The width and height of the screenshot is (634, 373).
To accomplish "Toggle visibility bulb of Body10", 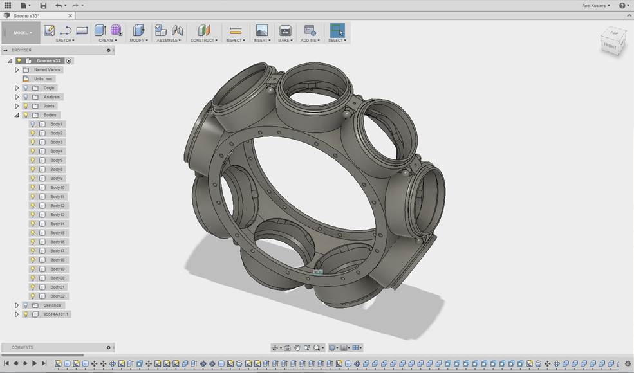I will pyautogui.click(x=33, y=188).
